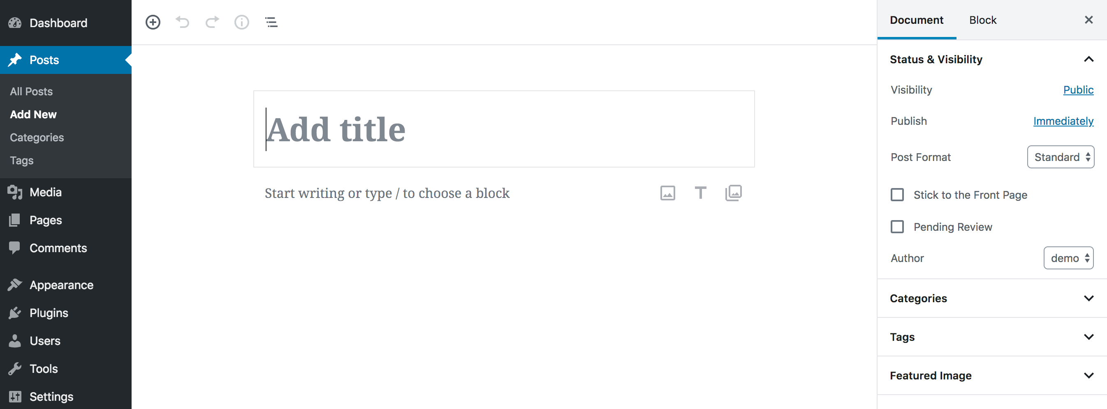Click the Public visibility link
Screen dimensions: 1107x409
[1078, 90]
